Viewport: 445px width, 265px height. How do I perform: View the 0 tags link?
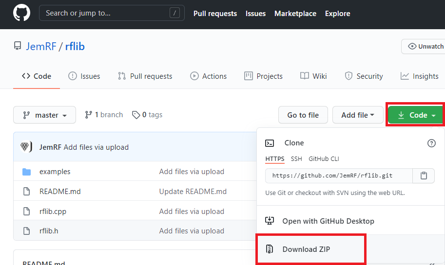(147, 115)
